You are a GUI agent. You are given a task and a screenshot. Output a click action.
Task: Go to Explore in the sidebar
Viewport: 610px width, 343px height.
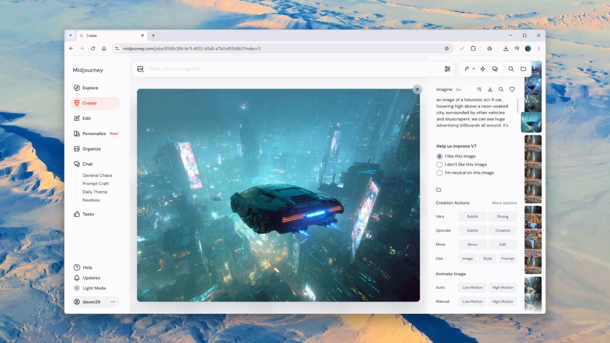pos(90,88)
